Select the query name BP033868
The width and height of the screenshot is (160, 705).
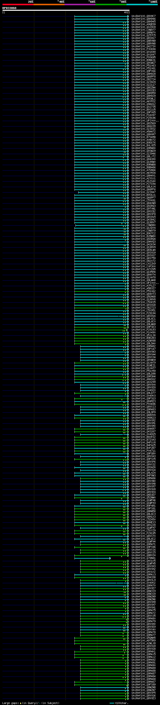(x=9, y=8)
